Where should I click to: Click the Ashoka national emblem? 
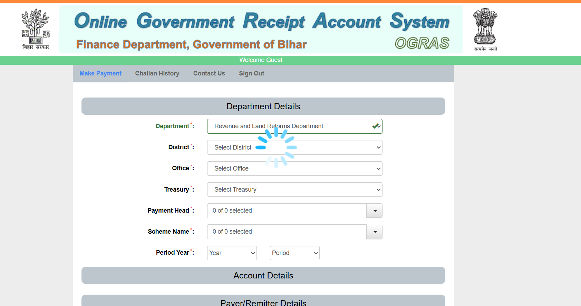pyautogui.click(x=485, y=30)
